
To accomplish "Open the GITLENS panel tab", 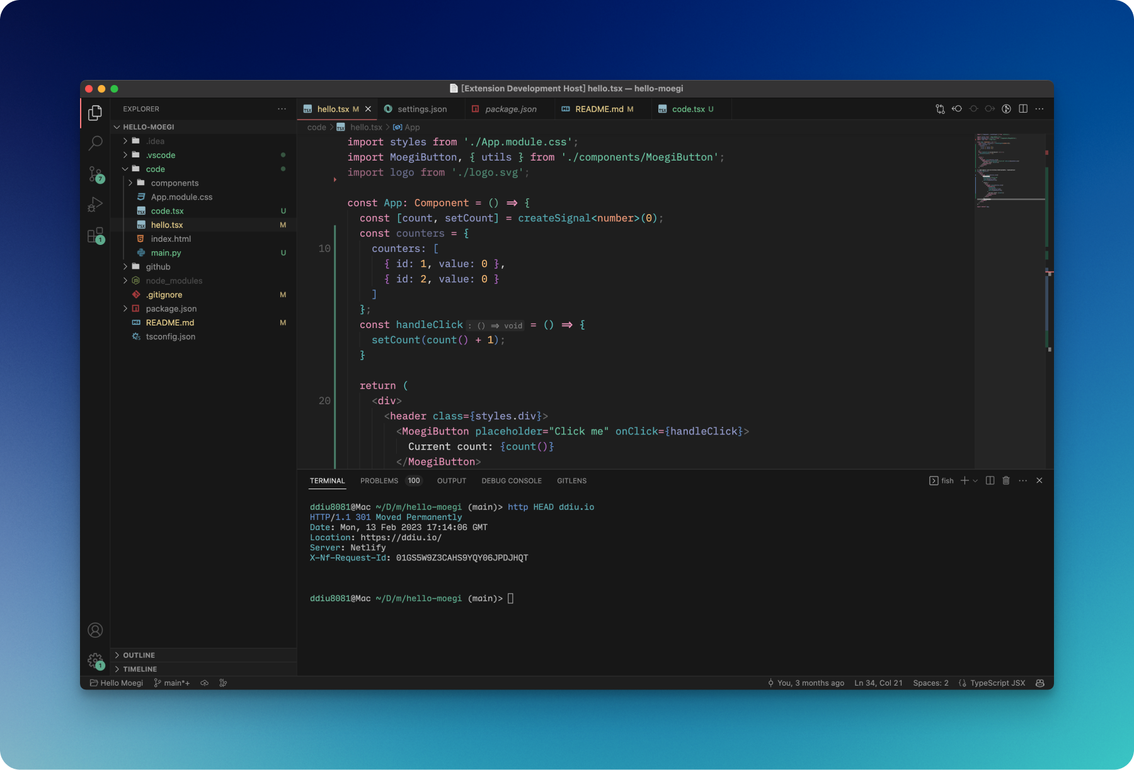I will pyautogui.click(x=571, y=480).
